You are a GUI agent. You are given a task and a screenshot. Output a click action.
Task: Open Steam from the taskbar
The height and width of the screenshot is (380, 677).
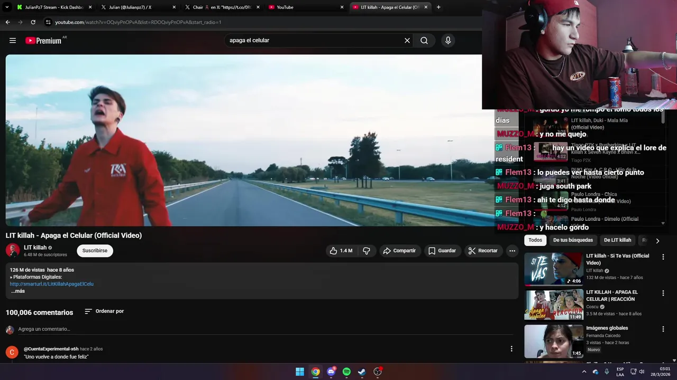362,372
